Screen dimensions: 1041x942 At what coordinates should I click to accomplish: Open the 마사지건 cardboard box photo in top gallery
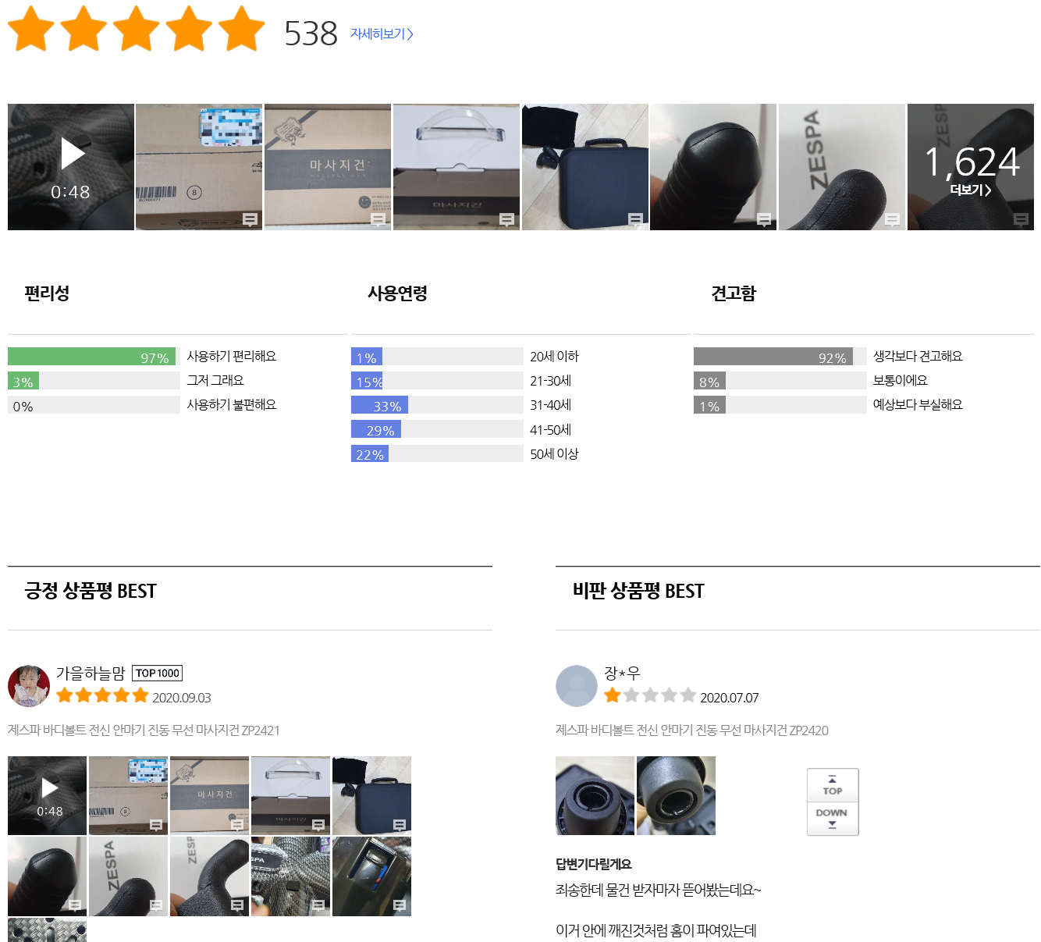coord(328,167)
